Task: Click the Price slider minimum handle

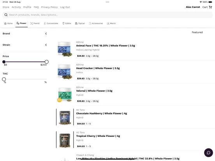Action: (4, 62)
